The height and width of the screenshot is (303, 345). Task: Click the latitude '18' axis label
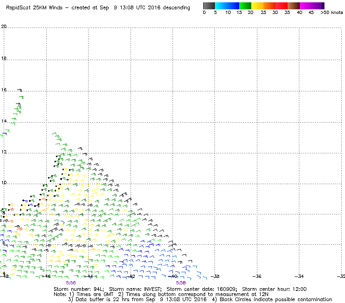tap(4, 59)
